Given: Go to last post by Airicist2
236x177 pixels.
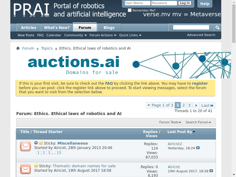Looking at the screenshot, I should 198,148.
